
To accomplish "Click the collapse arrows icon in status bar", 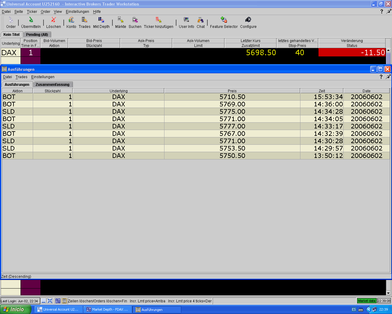I will [50, 301].
